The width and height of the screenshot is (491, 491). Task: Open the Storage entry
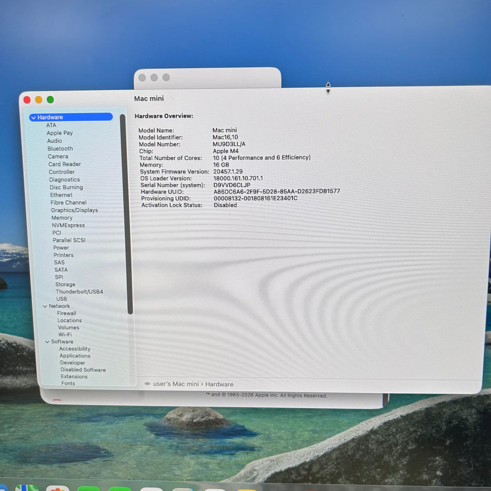coord(65,284)
